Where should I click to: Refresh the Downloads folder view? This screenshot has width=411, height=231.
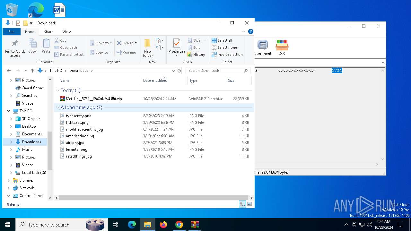pyautogui.click(x=179, y=71)
